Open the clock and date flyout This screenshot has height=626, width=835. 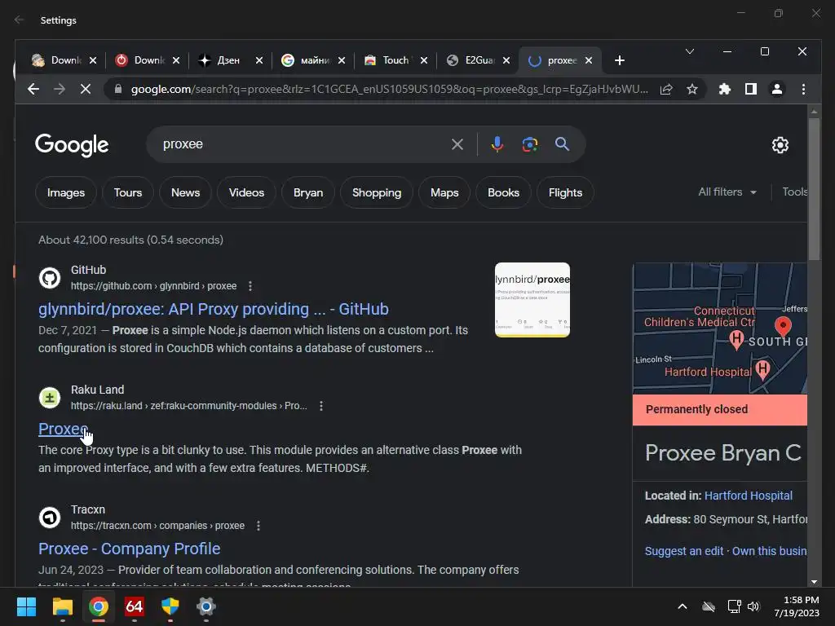[797, 606]
